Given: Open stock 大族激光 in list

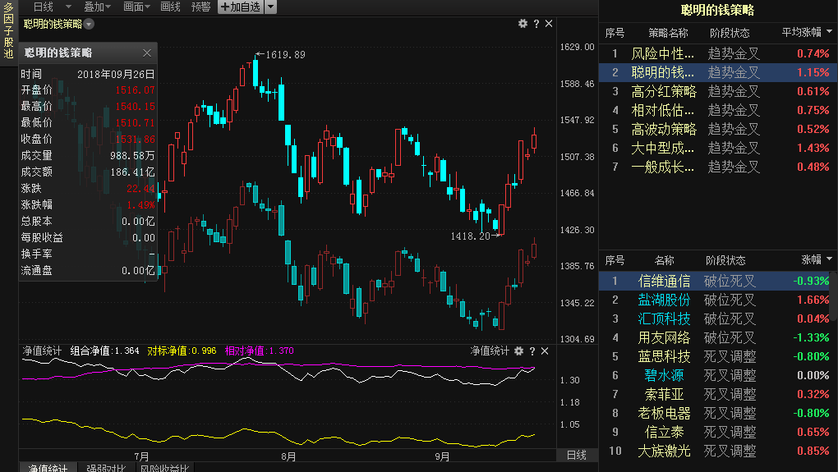Looking at the screenshot, I should click(664, 451).
